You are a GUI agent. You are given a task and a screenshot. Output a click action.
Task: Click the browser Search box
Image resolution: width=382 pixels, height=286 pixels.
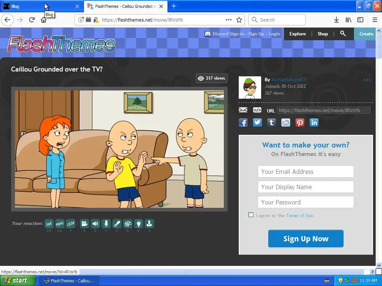(277, 20)
